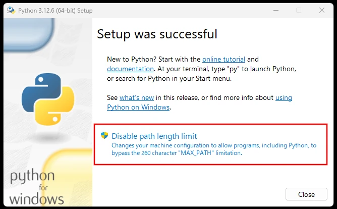Click the "python for windows" wordmark
The image size is (337, 209).
36,187
